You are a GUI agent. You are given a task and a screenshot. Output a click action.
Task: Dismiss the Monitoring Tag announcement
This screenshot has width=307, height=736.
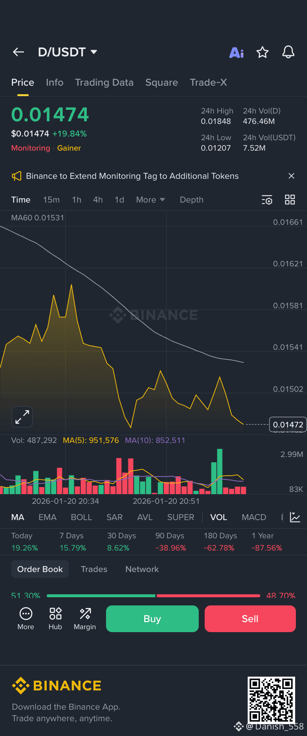click(291, 176)
